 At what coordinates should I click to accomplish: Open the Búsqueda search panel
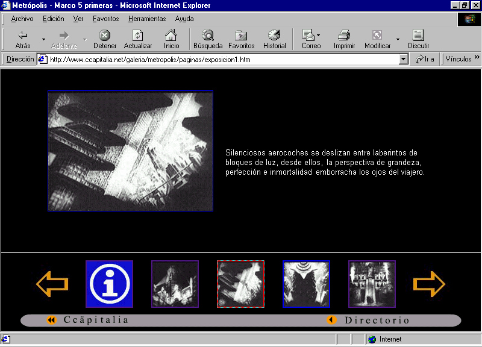pos(208,39)
